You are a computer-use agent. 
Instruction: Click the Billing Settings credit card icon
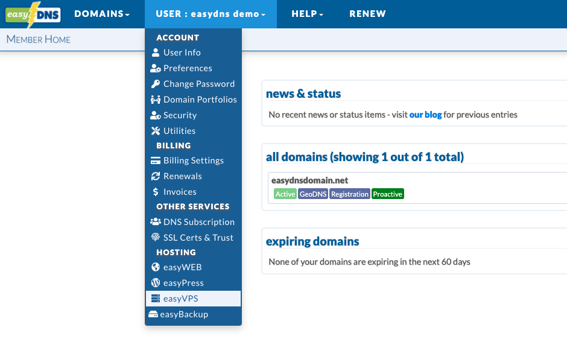point(156,160)
